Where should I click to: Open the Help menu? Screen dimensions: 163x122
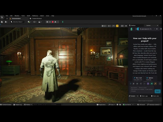point(53,16)
